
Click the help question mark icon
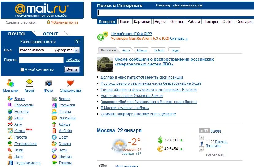pos(77,41)
